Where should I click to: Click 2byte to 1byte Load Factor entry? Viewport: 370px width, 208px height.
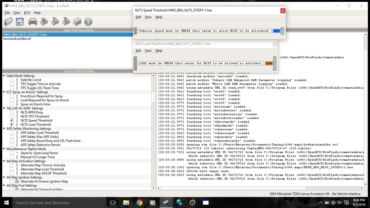click(39, 153)
